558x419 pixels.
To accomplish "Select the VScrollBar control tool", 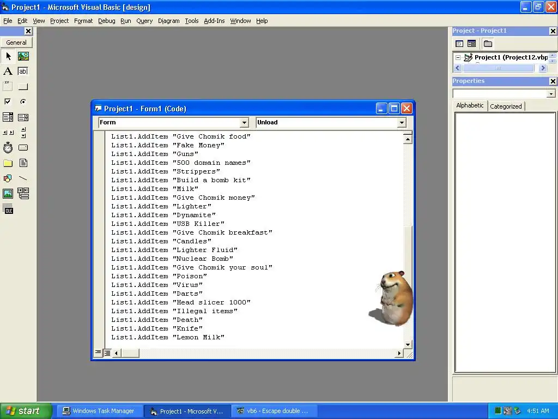I will coord(23,133).
